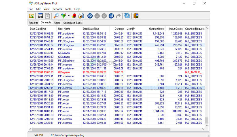The image size is (237, 137).
Task: Expand the filter dropdown arrow
Action: click(x=69, y=16)
